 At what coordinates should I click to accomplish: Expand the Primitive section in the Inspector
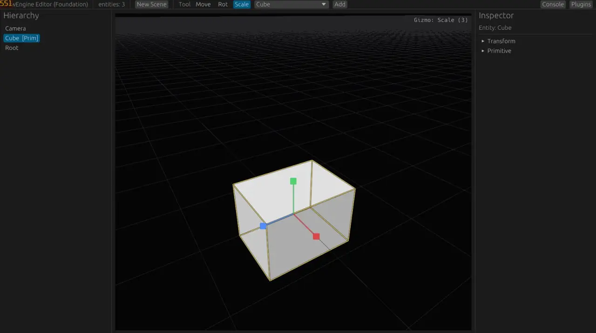coord(499,51)
